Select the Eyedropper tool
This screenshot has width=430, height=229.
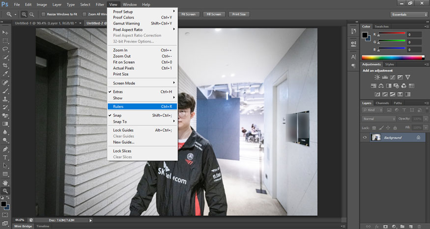coord(5,74)
